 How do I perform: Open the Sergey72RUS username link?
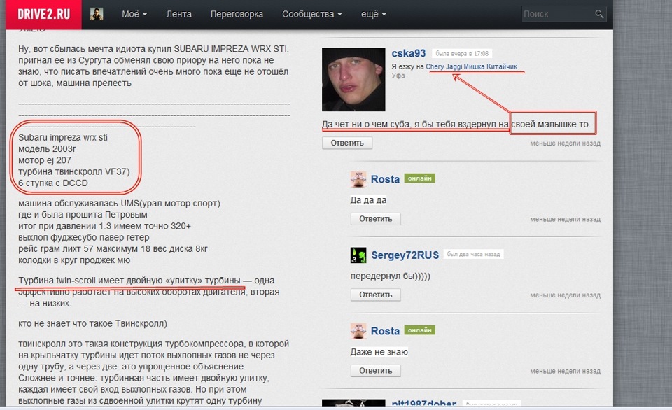405,255
